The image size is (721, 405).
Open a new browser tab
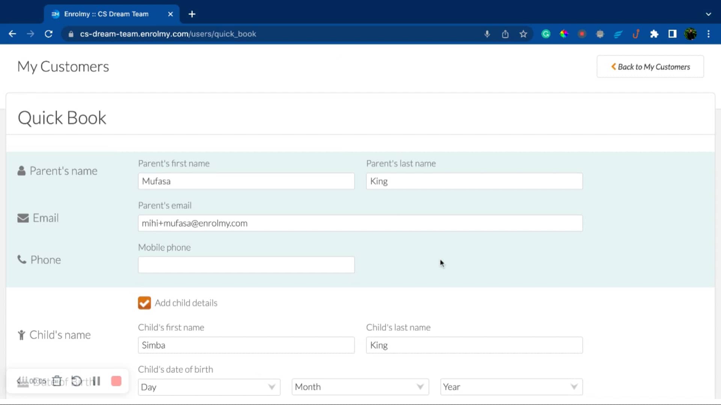[192, 14]
